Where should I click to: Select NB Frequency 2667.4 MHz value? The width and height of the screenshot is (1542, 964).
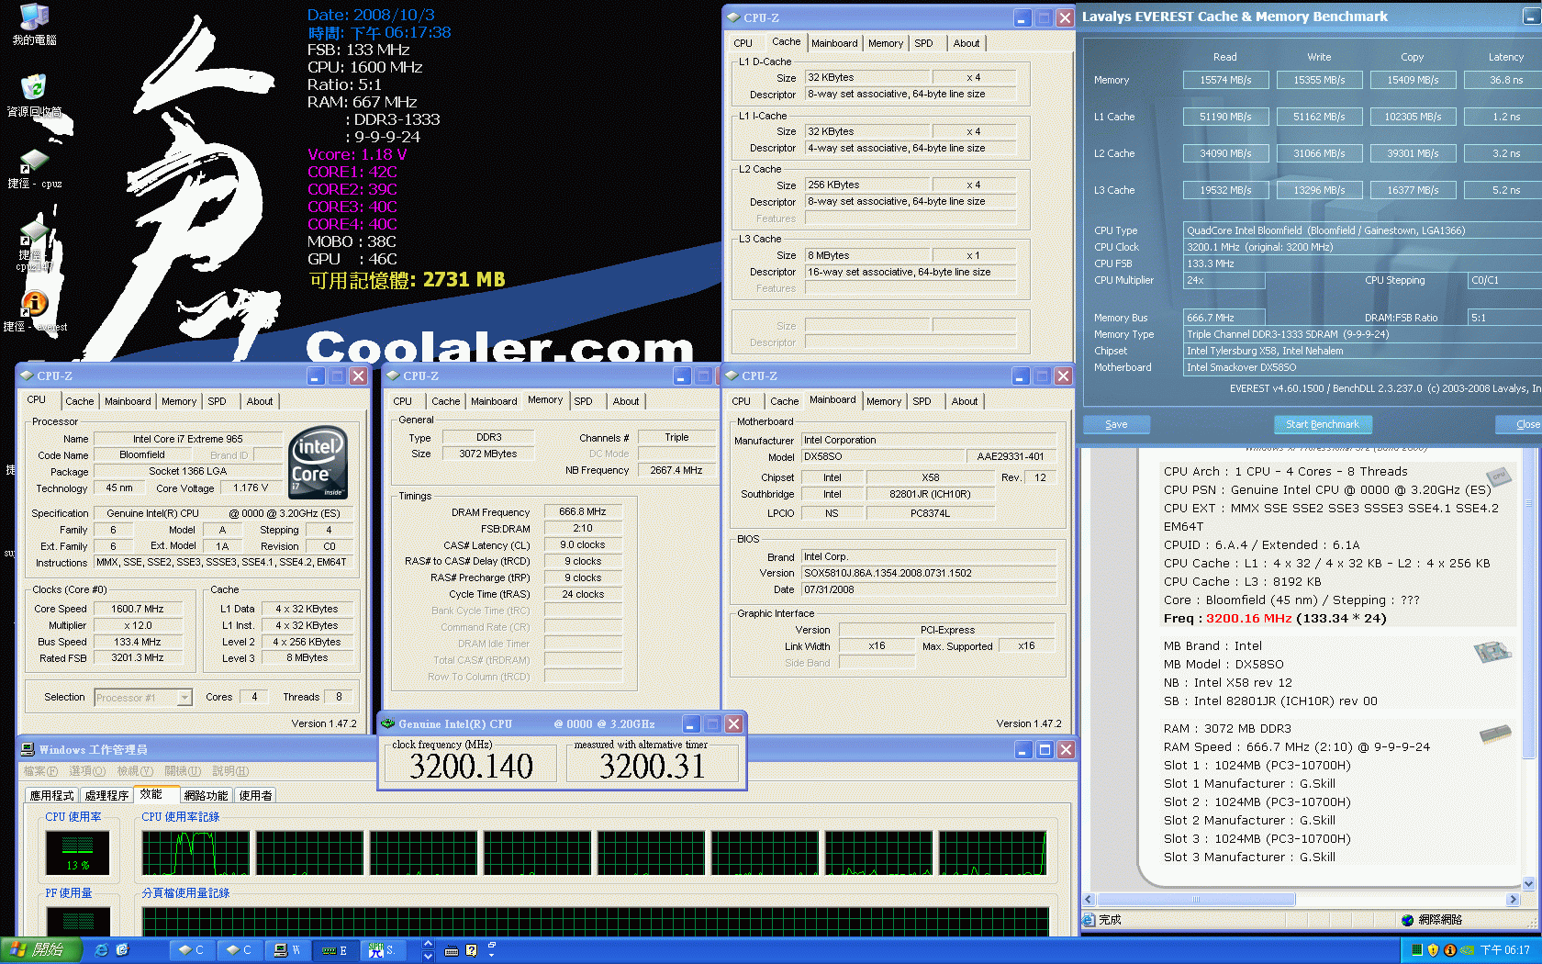tap(676, 470)
